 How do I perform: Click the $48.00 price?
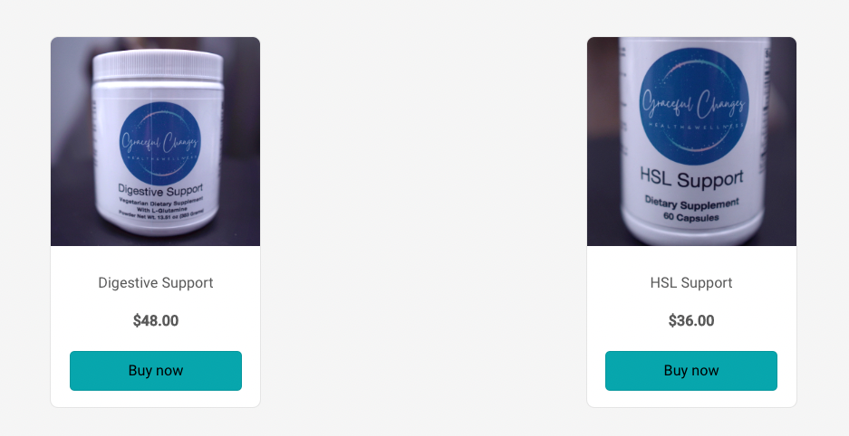(x=156, y=320)
